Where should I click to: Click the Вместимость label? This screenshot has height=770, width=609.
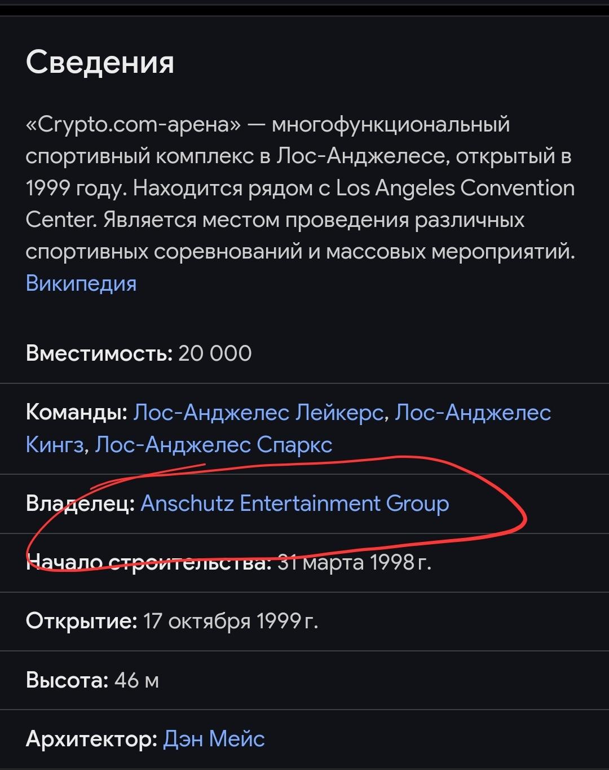99,353
